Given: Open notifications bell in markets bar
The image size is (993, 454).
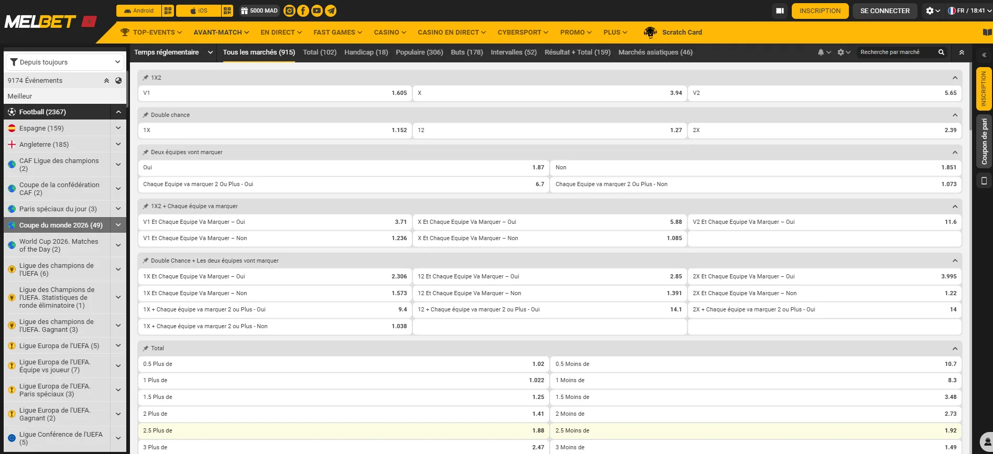Looking at the screenshot, I should point(824,52).
